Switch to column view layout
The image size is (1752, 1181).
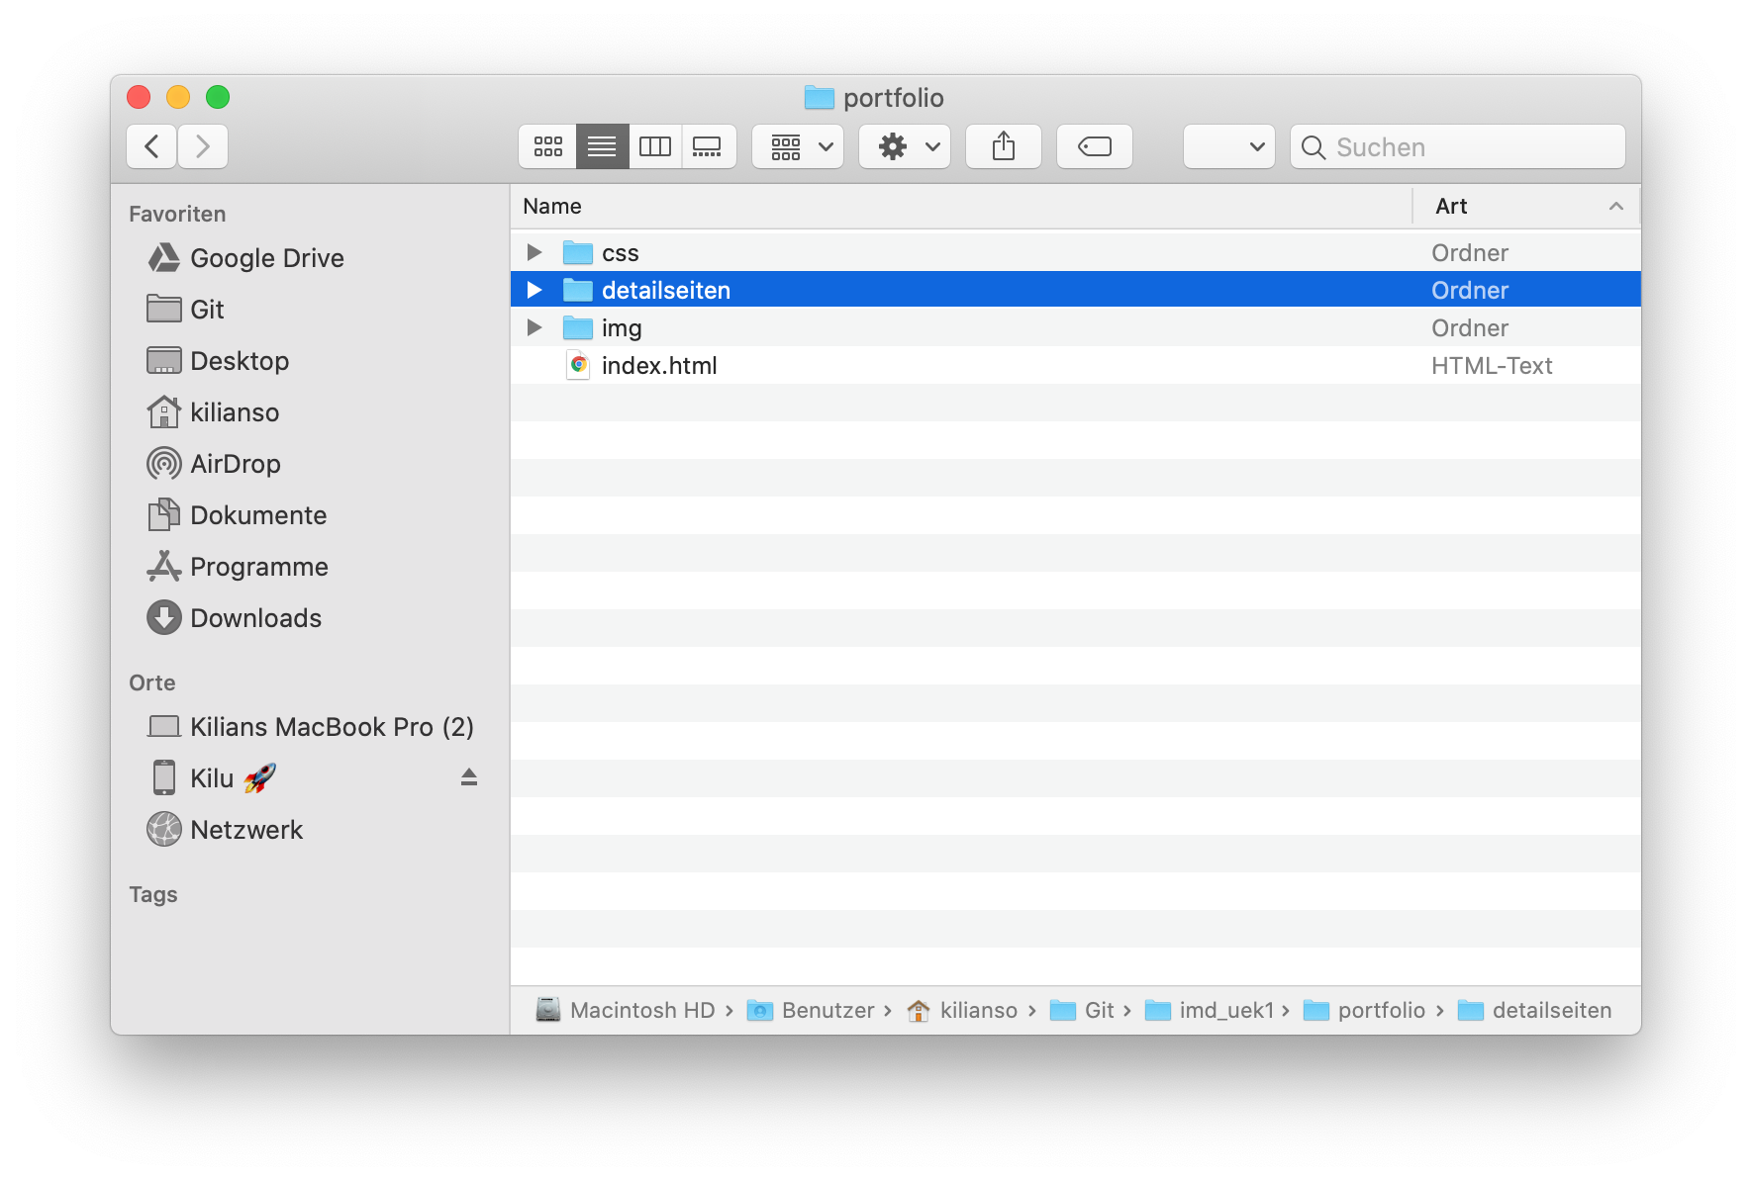(655, 146)
